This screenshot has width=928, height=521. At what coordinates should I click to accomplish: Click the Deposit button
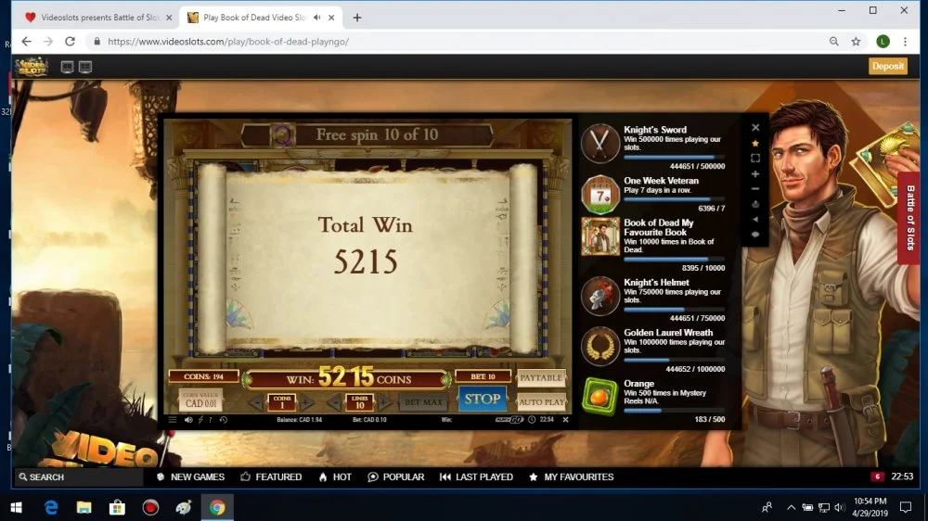(888, 66)
